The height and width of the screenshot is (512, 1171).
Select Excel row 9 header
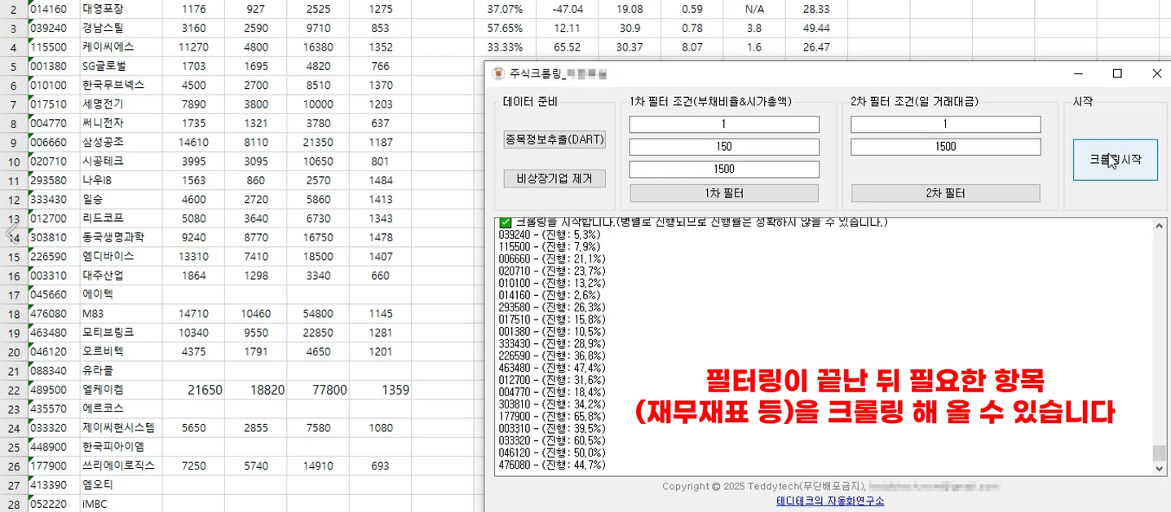coord(13,143)
